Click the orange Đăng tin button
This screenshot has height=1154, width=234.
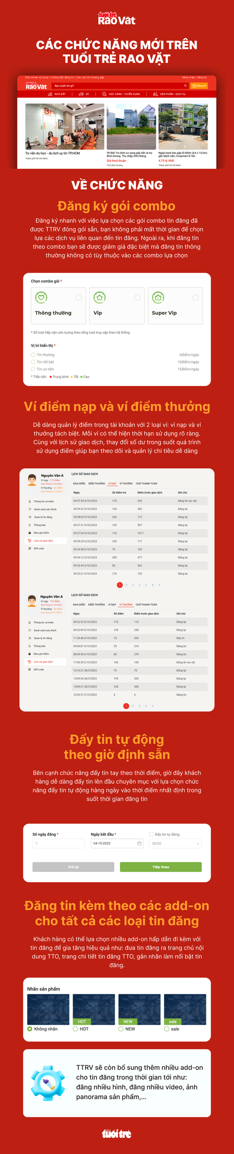(x=199, y=85)
